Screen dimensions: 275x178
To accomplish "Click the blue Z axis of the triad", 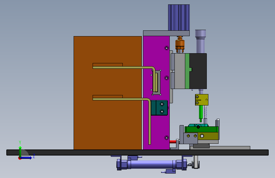I will tap(26, 158).
